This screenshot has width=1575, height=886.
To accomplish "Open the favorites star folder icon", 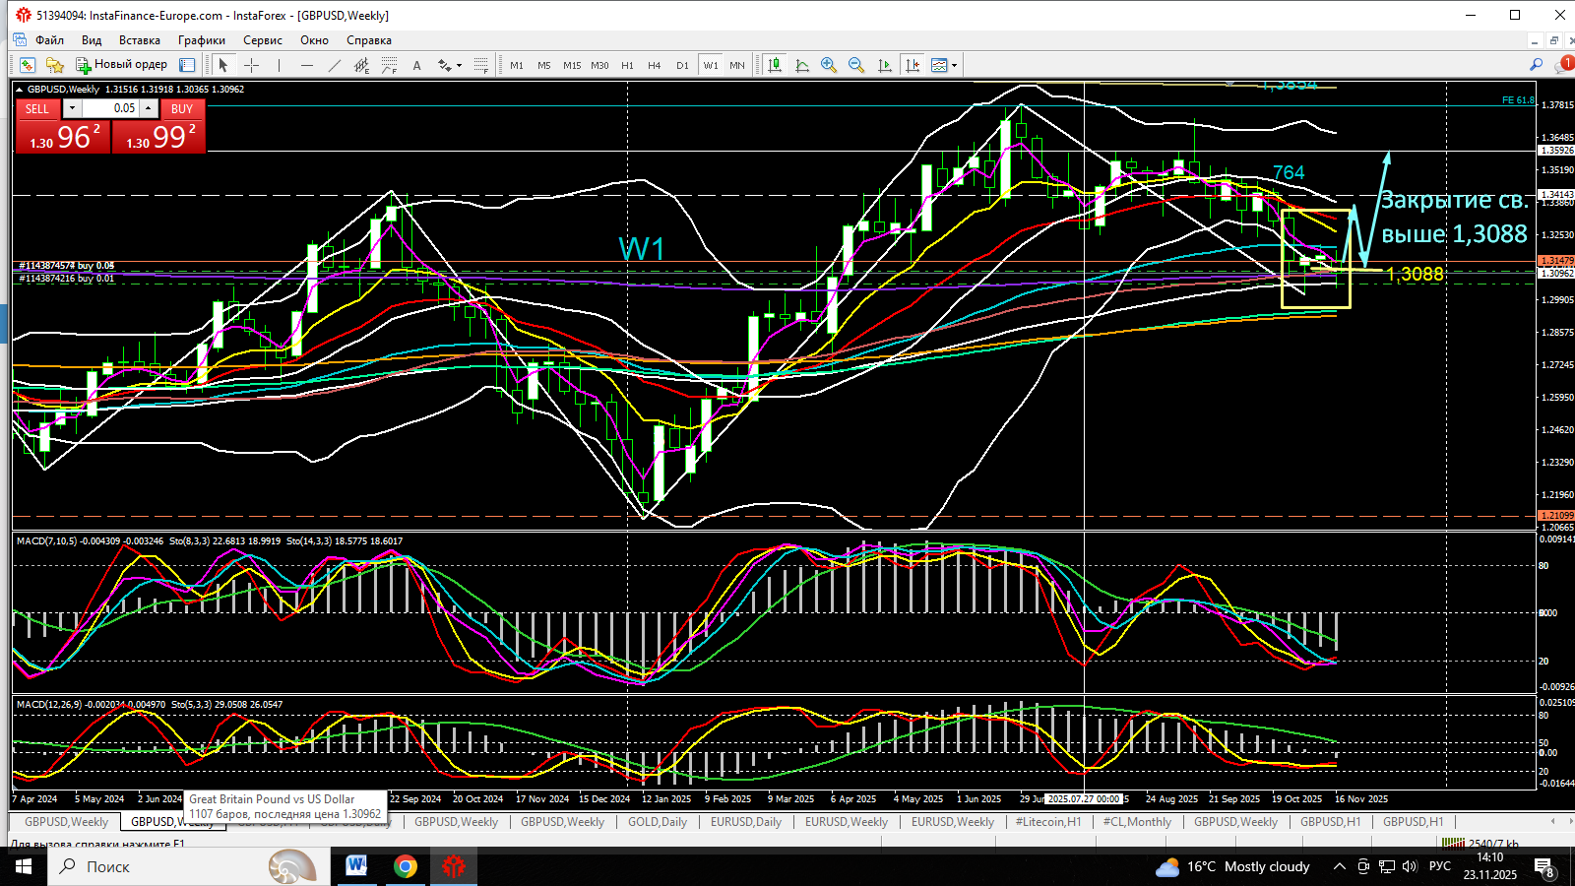I will tap(55, 65).
